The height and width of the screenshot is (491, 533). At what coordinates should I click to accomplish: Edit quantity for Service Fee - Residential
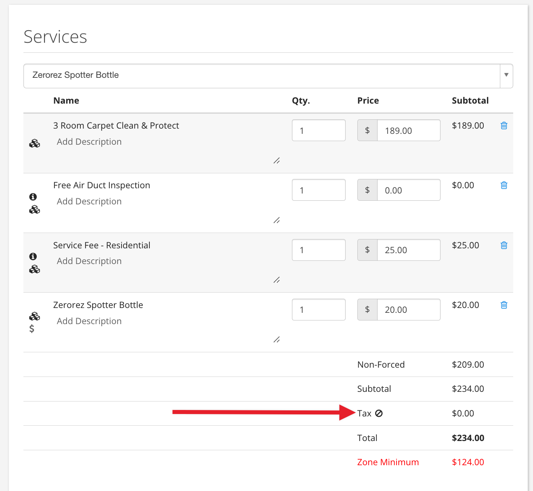tap(319, 250)
